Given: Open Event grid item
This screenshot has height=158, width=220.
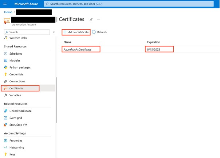Looking at the screenshot, I should (x=16, y=118).
